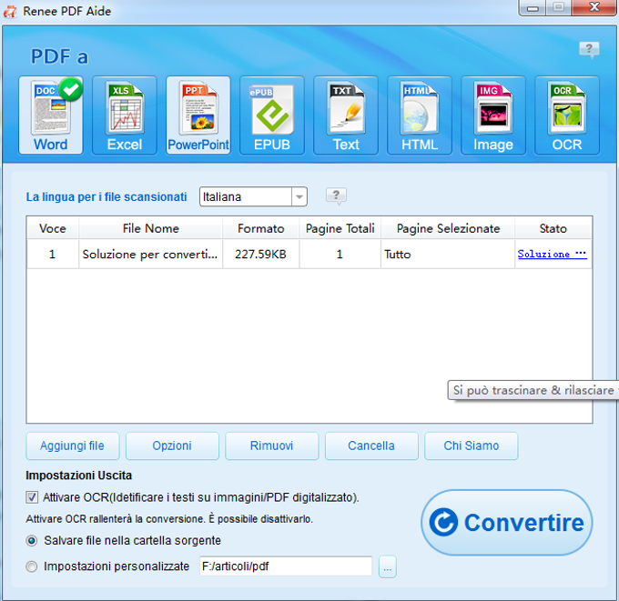The width and height of the screenshot is (619, 601).
Task: Open the Chi Siamo button
Action: click(x=471, y=446)
